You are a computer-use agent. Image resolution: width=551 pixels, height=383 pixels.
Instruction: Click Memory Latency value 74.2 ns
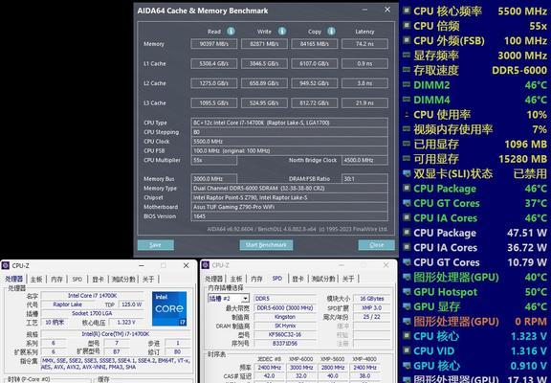[x=364, y=44]
